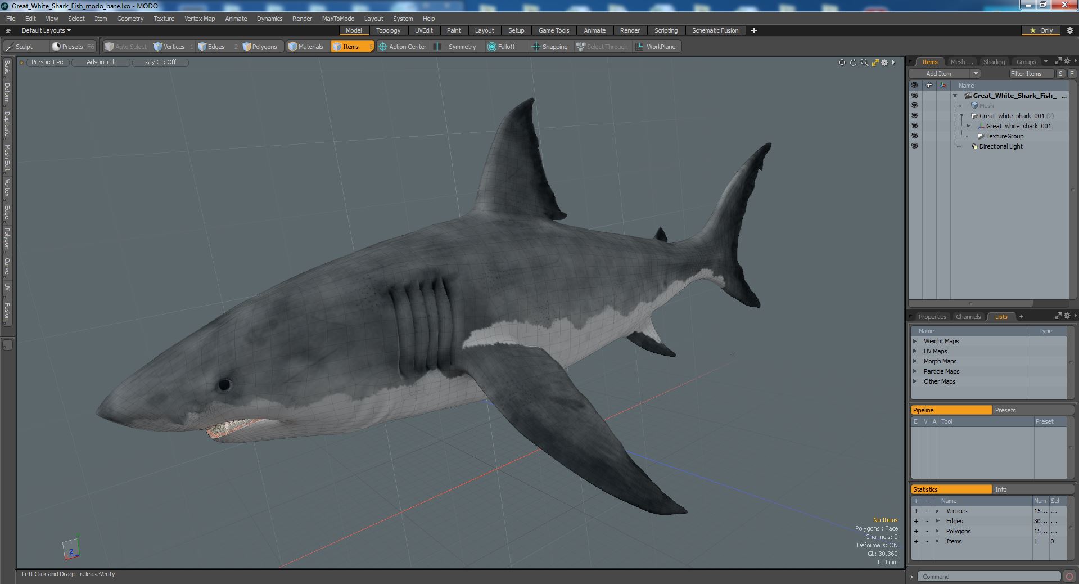Screen dimensions: 1079x584
Task: Open the Default Layouts dropdown
Action: tap(46, 30)
